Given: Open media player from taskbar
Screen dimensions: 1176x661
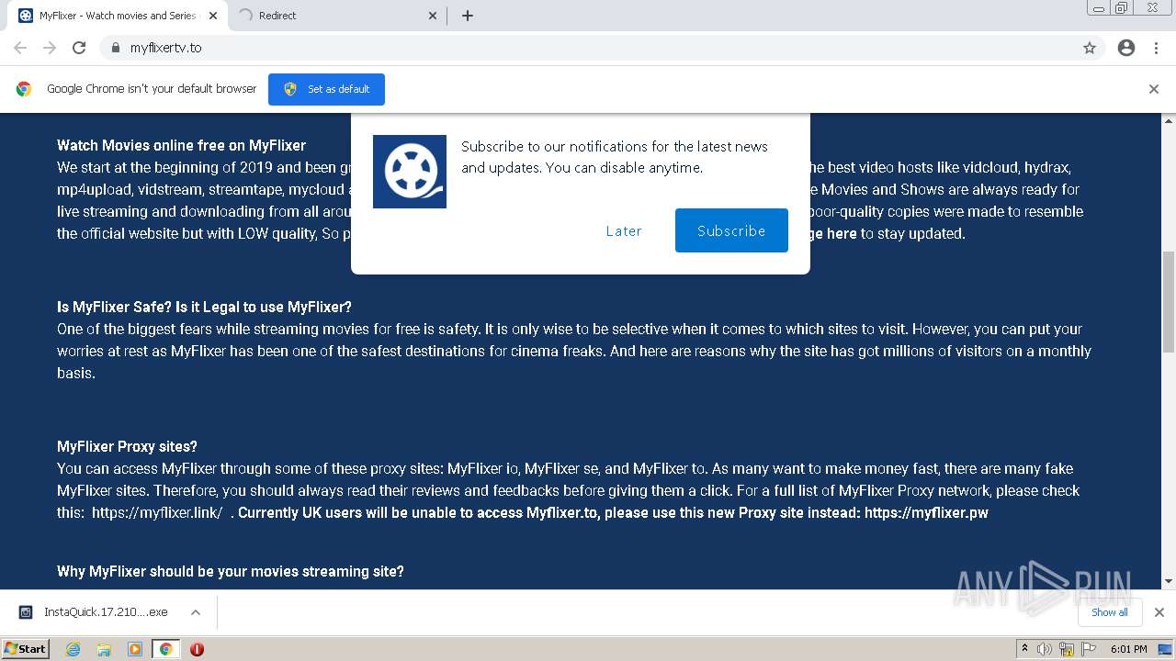Looking at the screenshot, I should [135, 649].
